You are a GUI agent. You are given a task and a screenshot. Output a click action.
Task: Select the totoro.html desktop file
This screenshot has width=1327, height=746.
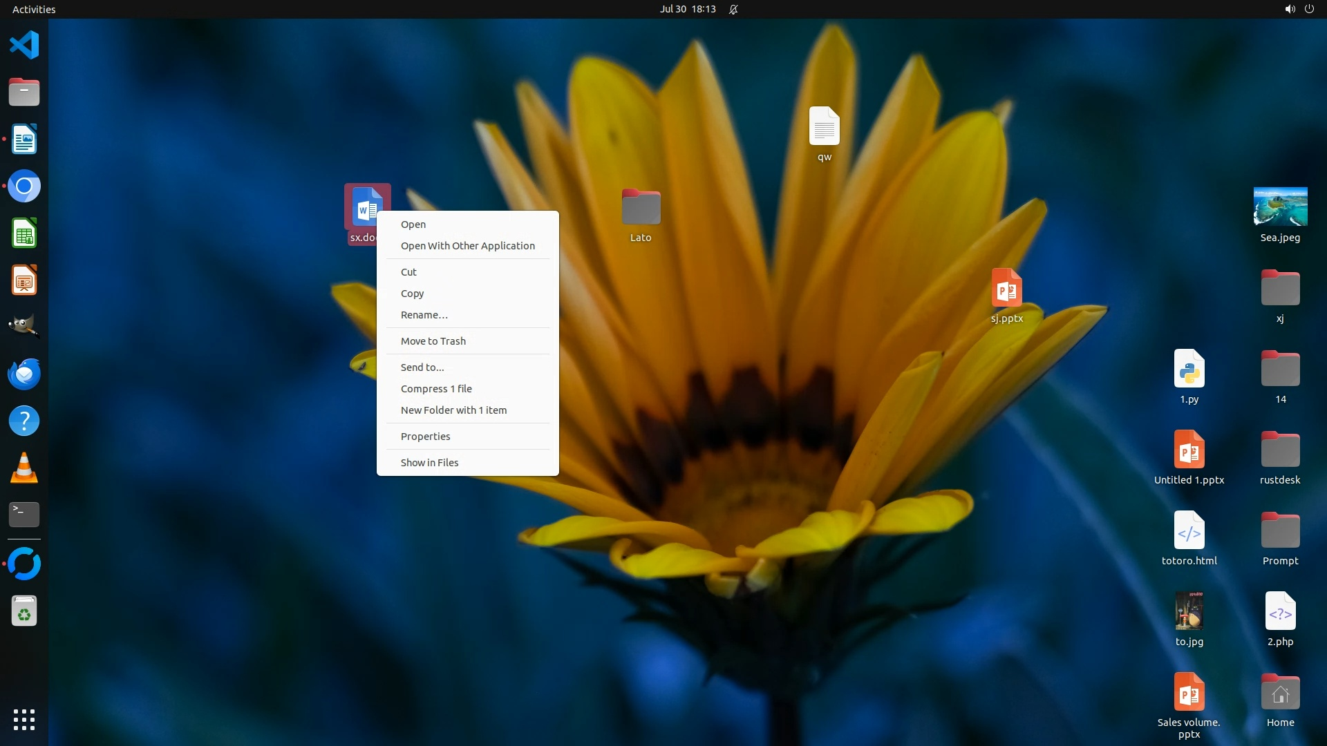click(x=1189, y=531)
